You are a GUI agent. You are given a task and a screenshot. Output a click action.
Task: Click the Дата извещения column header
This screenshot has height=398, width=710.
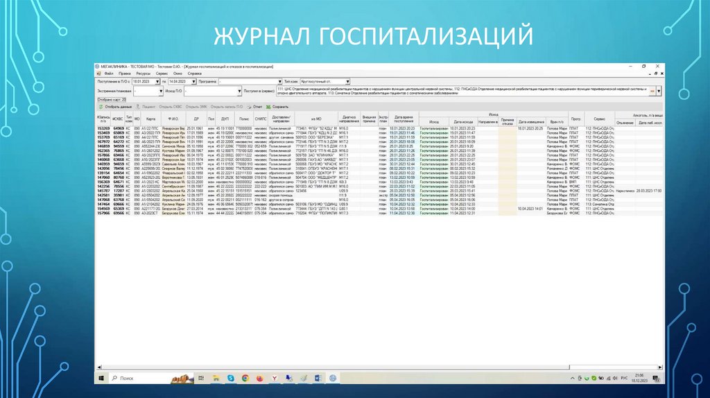(531, 122)
